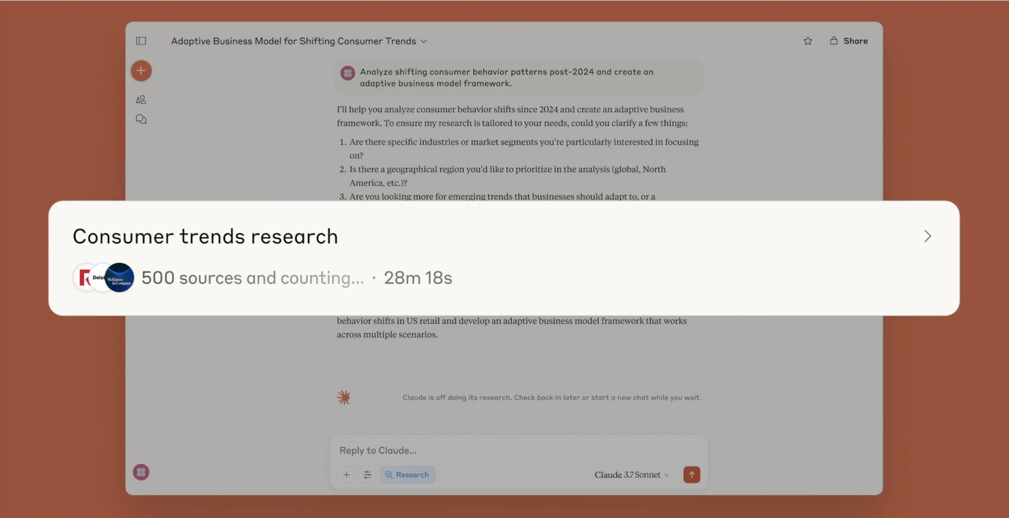Click the Share button
The height and width of the screenshot is (518, 1009).
[855, 41]
